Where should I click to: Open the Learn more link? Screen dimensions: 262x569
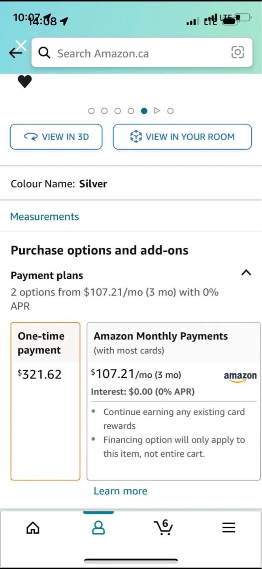[x=121, y=491]
